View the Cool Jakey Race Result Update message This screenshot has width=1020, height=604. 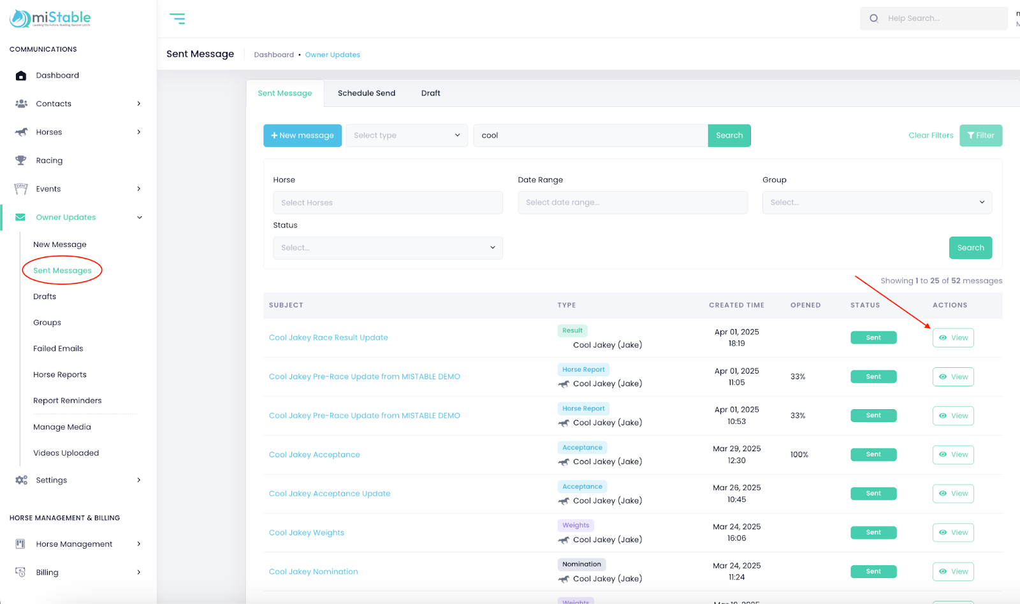[x=953, y=338]
